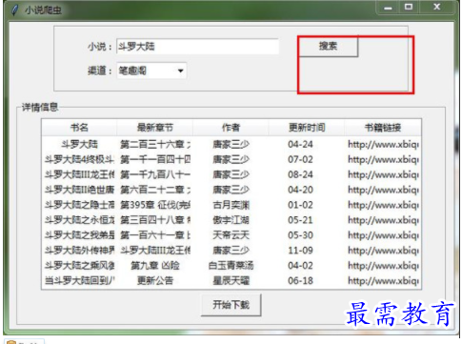The width and height of the screenshot is (462, 344).
Task: Click the book link in the 04-24 row
Action: (383, 145)
